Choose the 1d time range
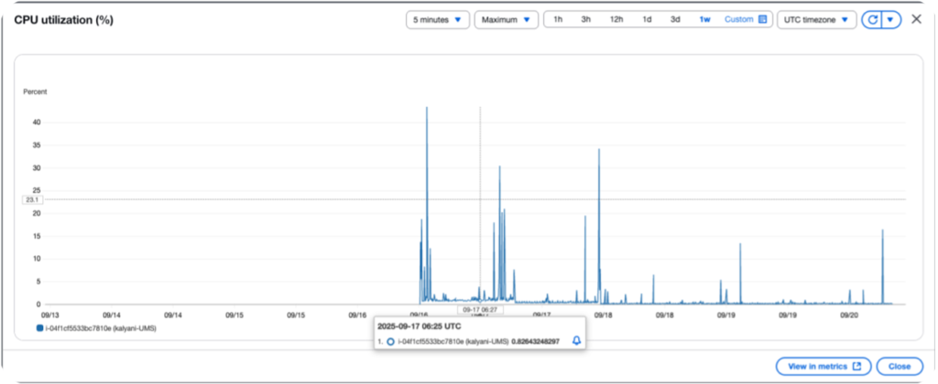Viewport: 938px width, 384px height. coord(647,19)
